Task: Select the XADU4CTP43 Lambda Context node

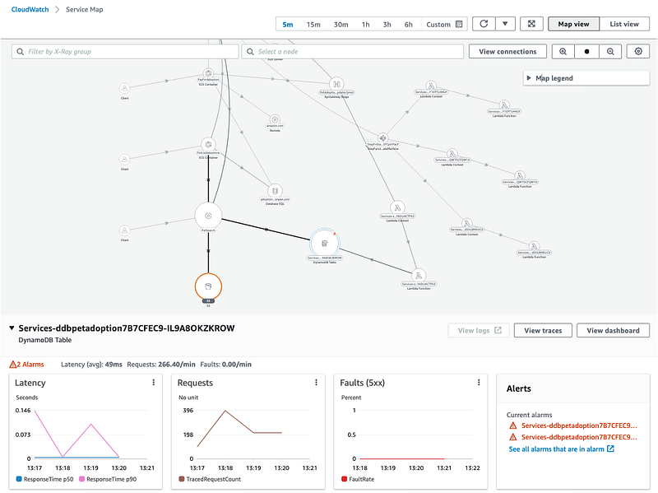Action: (397, 207)
